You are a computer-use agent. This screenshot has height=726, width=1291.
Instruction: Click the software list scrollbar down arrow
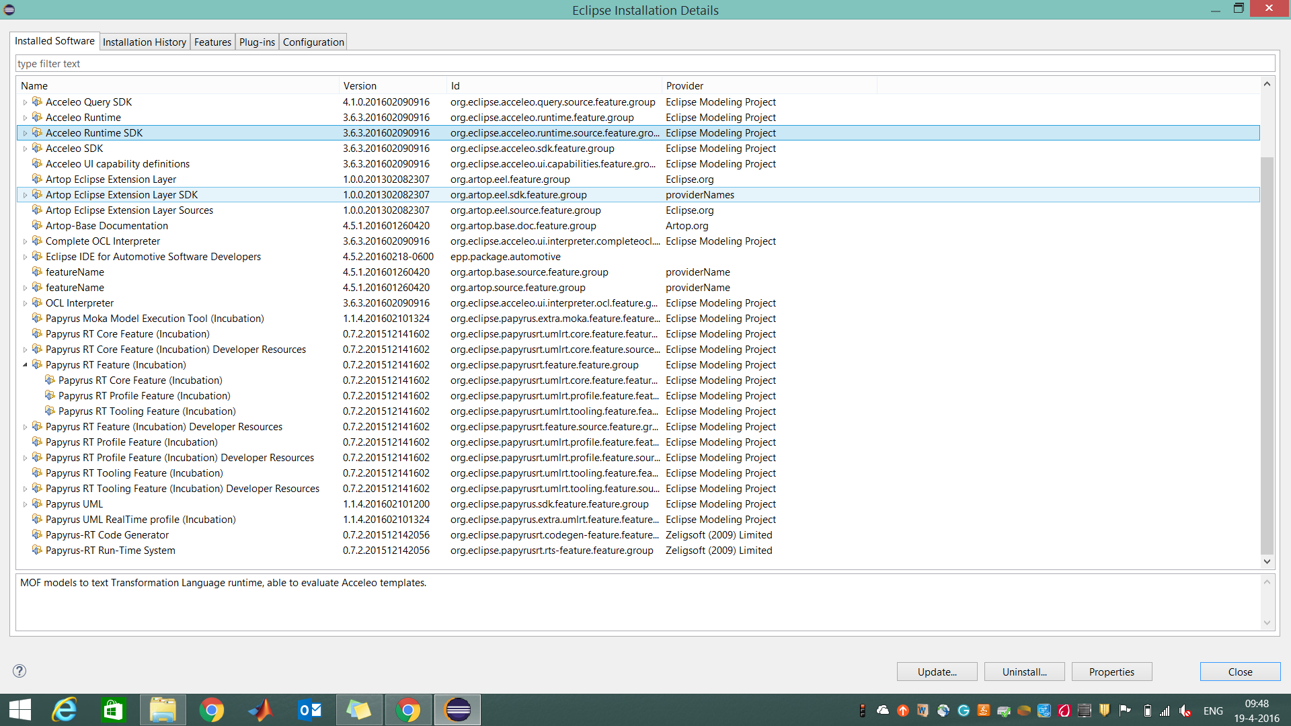point(1267,561)
